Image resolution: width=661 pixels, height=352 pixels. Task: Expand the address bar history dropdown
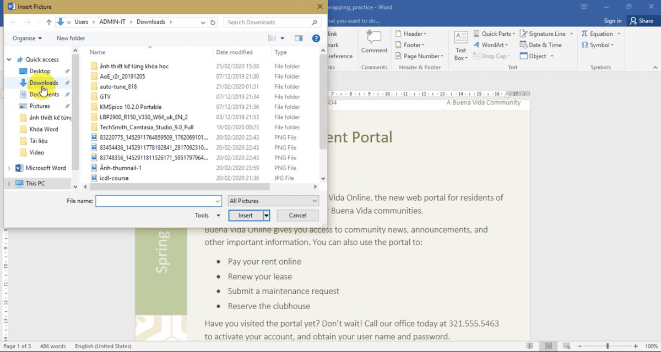point(203,22)
